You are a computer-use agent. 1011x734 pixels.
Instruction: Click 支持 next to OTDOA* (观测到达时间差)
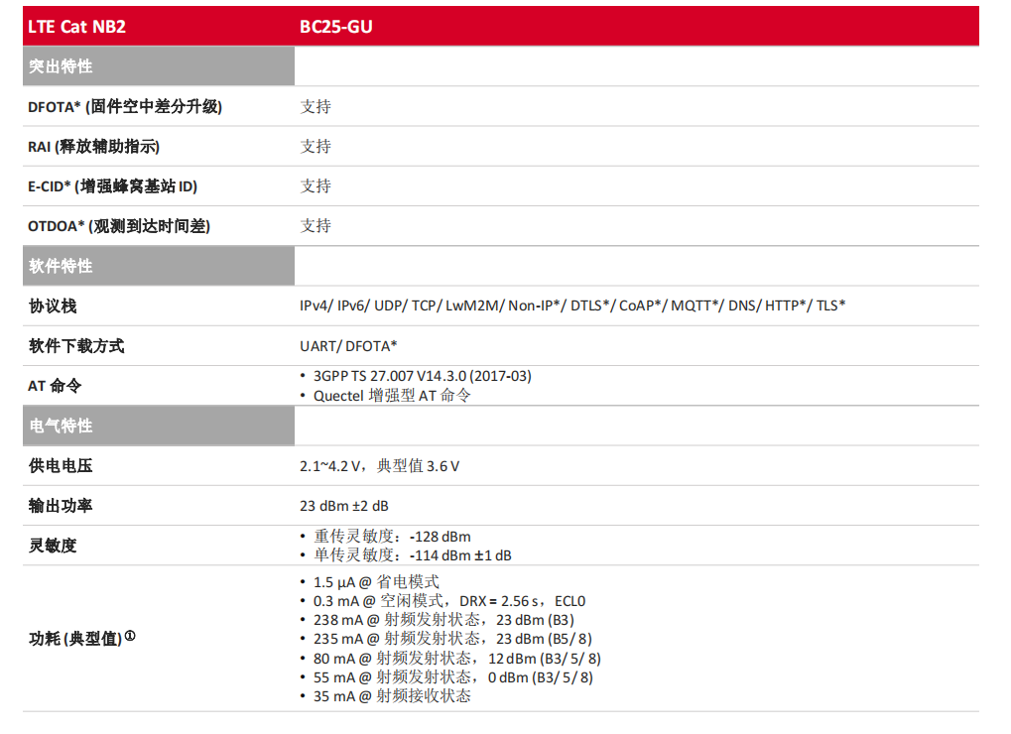click(316, 226)
